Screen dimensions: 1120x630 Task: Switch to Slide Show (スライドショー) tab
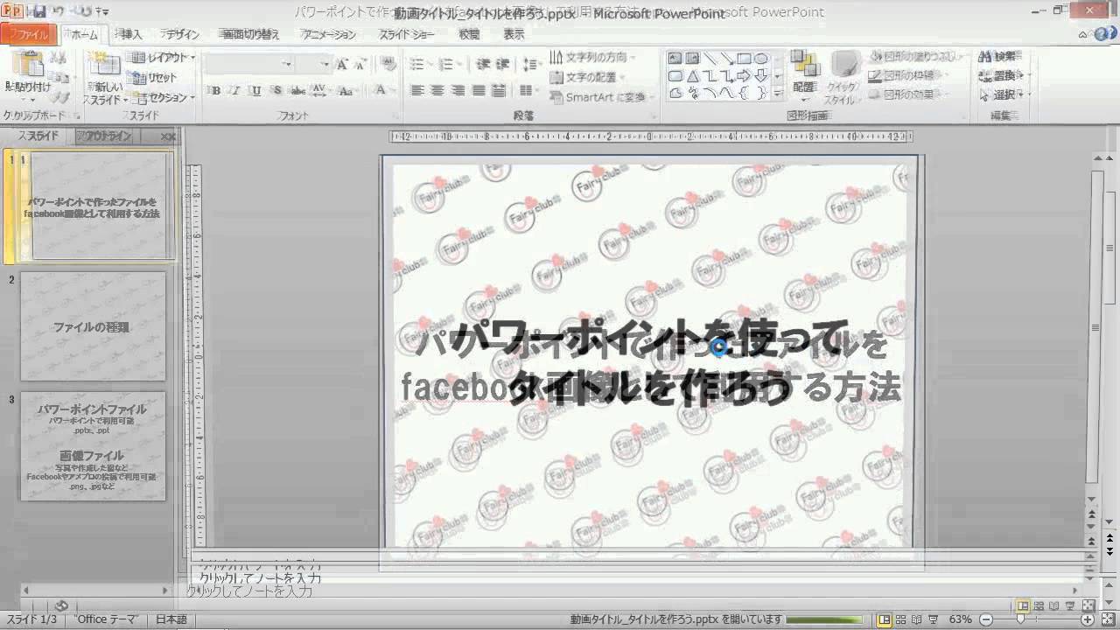[406, 35]
